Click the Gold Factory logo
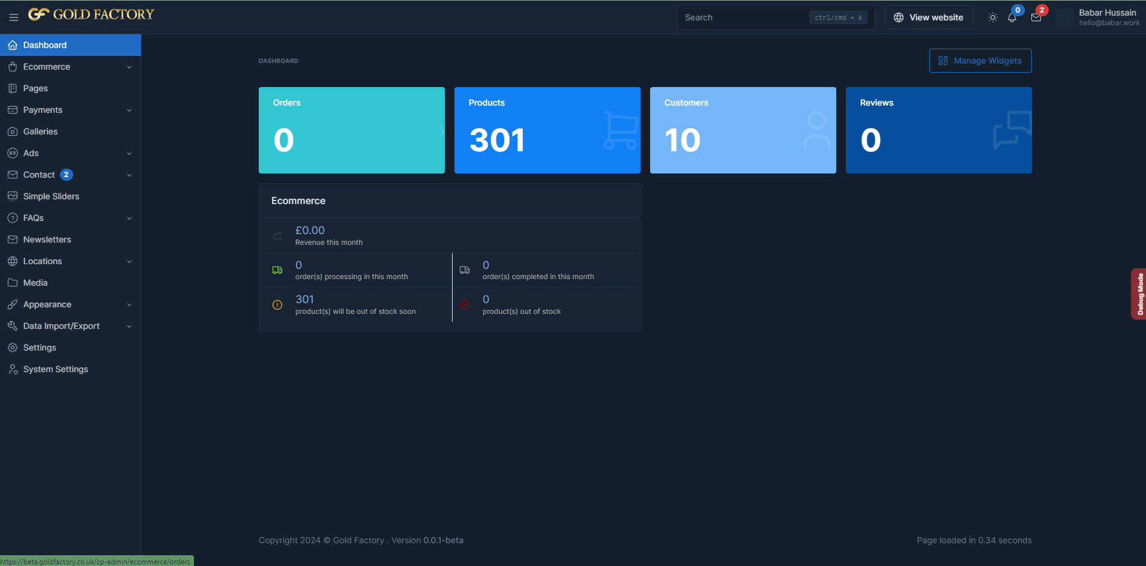Screen dimensions: 1146x566 tap(91, 14)
